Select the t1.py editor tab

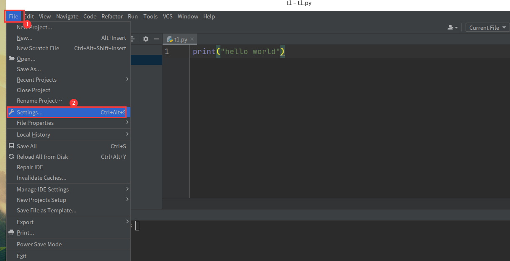coord(180,39)
